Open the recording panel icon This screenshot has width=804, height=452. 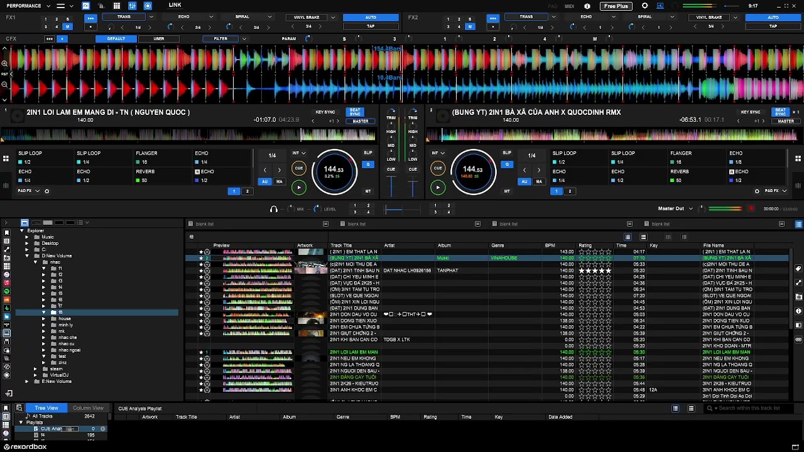point(148,6)
